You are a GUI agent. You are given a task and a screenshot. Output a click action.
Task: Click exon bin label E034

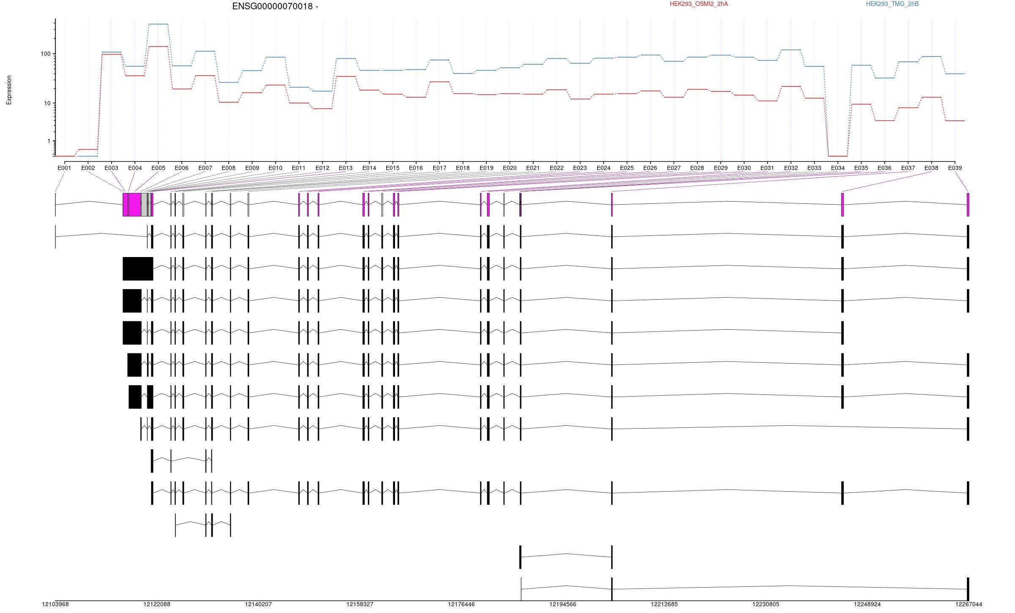click(x=838, y=168)
